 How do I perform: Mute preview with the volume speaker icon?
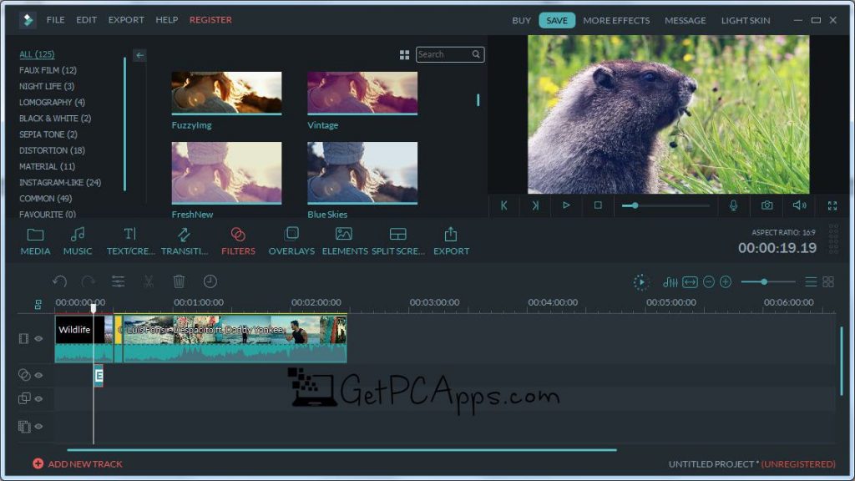[799, 205]
